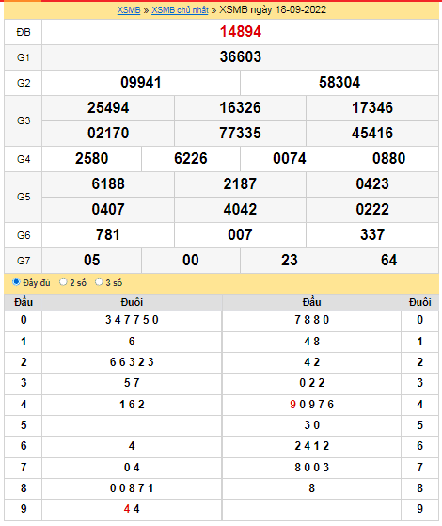Click the ĐB row label
This screenshot has height=526, width=442.
point(24,32)
